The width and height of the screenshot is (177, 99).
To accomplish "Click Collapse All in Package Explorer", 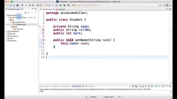I will pos(25,13).
